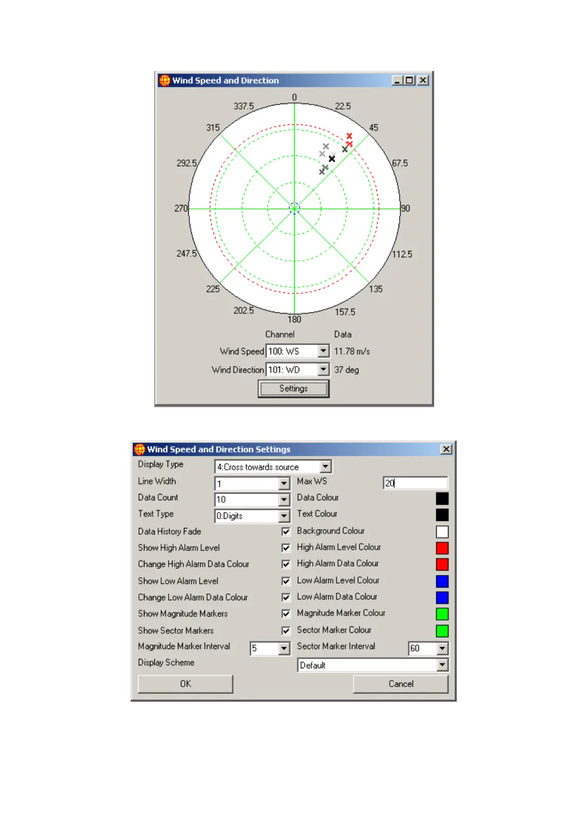Change the Background Colour swatch
The width and height of the screenshot is (587, 830).
(x=442, y=531)
